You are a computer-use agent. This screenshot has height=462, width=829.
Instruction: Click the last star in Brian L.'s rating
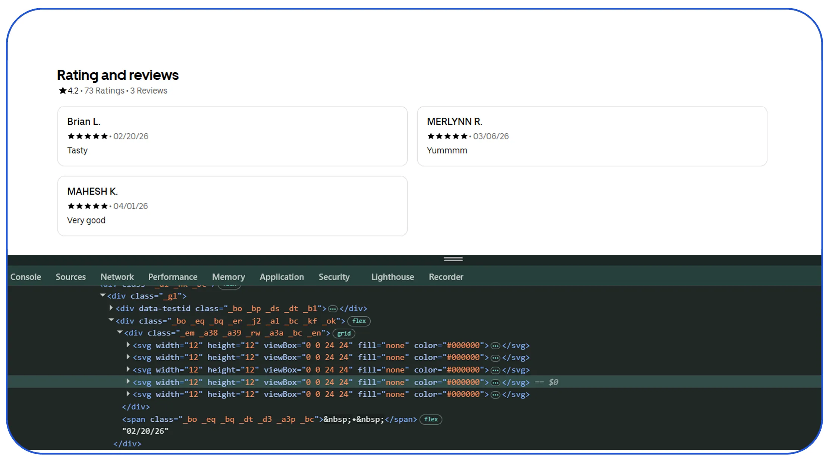tap(104, 136)
